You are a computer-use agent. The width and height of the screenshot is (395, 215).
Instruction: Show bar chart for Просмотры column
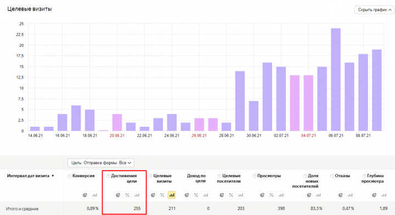(x=281, y=195)
